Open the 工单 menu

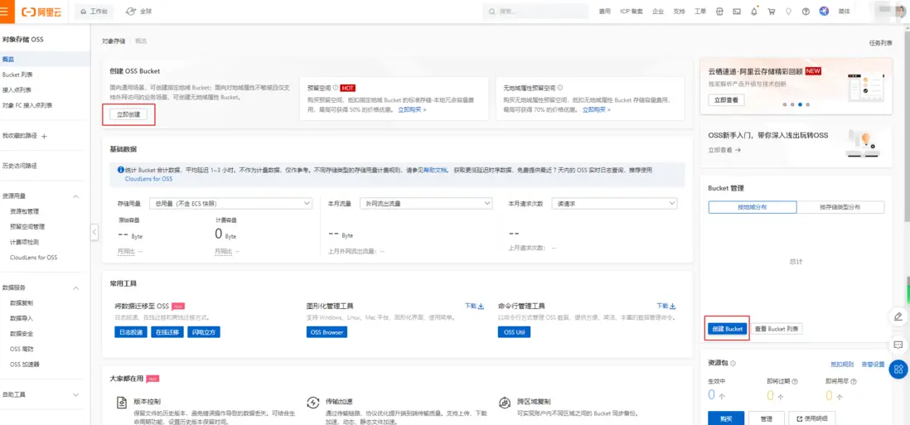point(700,12)
